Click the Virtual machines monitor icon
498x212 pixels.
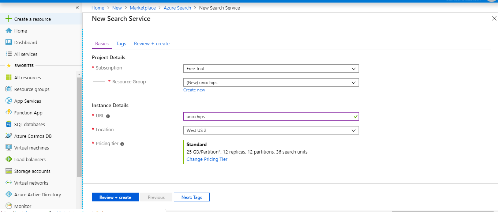[x=9, y=148]
